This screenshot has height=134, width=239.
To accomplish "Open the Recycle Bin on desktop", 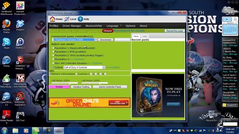I will click(212, 116).
